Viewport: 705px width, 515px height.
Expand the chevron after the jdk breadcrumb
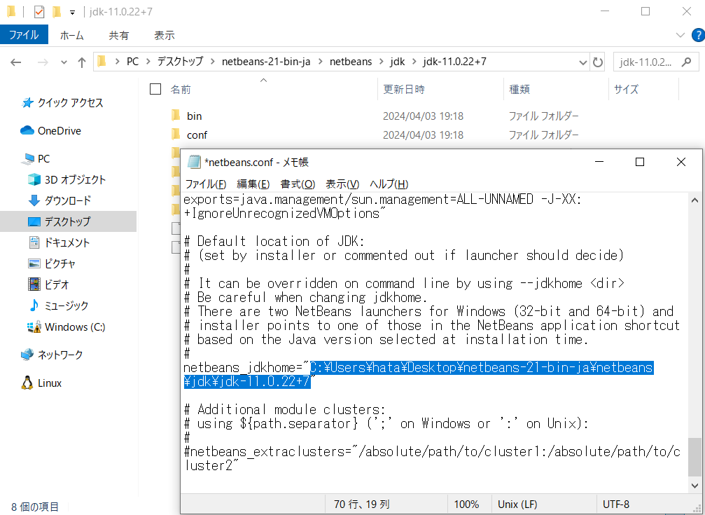pos(414,62)
